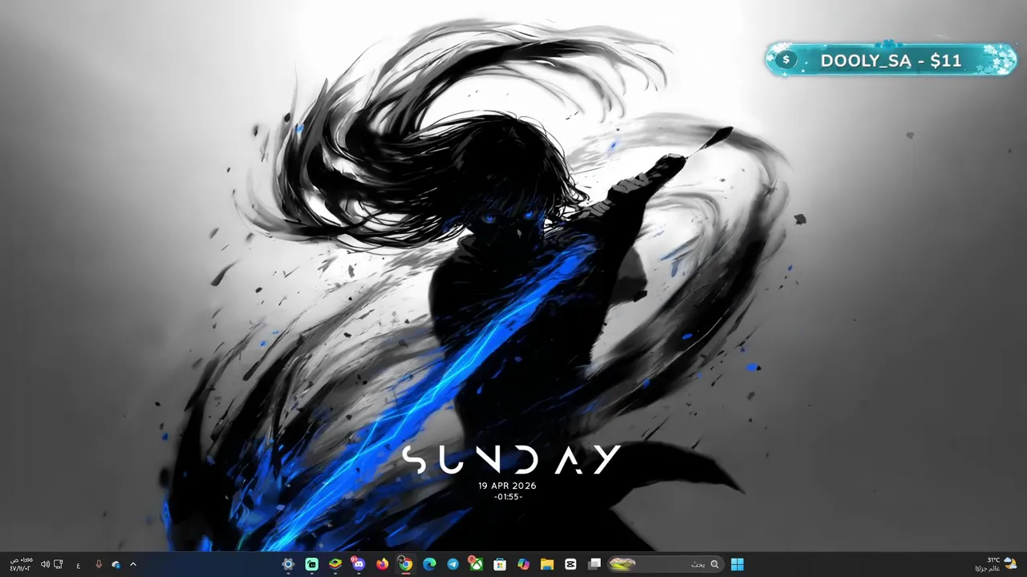This screenshot has height=577, width=1027.
Task: Open Settings gear on the taskbar
Action: click(x=288, y=564)
